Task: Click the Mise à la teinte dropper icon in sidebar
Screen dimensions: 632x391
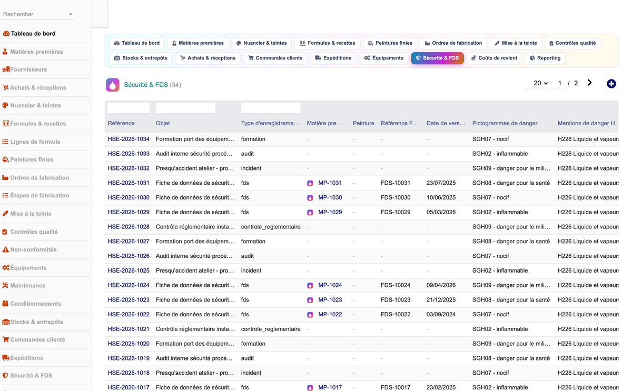Action: click(6, 214)
